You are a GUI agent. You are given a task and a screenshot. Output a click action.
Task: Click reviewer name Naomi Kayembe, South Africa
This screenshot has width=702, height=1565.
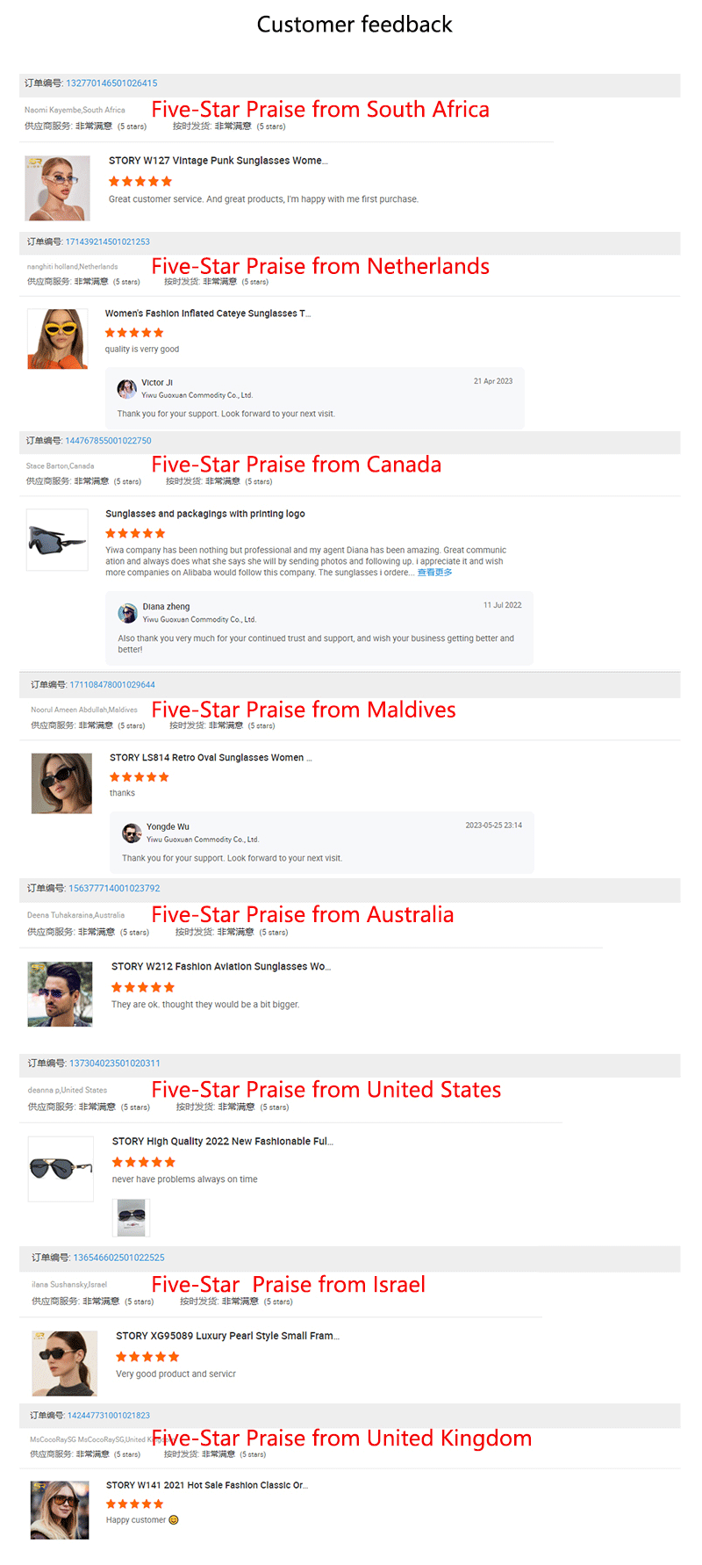(x=75, y=111)
